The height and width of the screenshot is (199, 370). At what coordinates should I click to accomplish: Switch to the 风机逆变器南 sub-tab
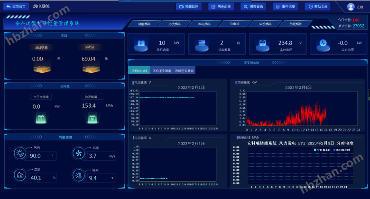pos(162,71)
